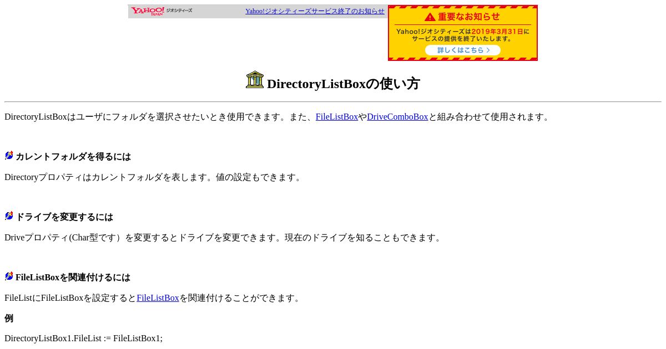This screenshot has width=666, height=349.
Task: Open the FileListBox link in the intro paragraph
Action: pos(337,117)
